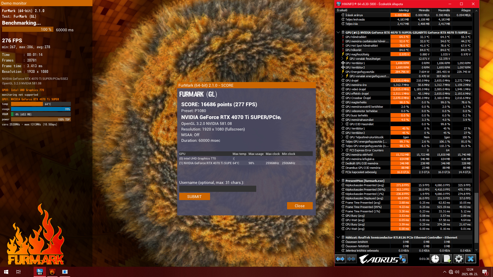Viewport: 493px width, 277px height.
Task: Expand GPU vonalak feszültségei sub-items
Action: click(342, 59)
